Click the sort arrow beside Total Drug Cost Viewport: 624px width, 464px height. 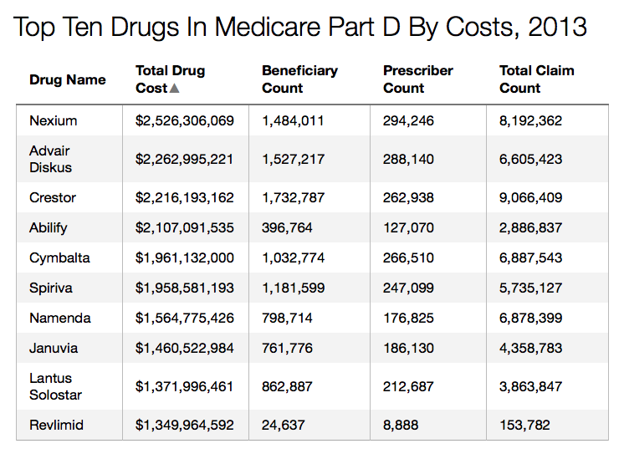[x=175, y=88]
